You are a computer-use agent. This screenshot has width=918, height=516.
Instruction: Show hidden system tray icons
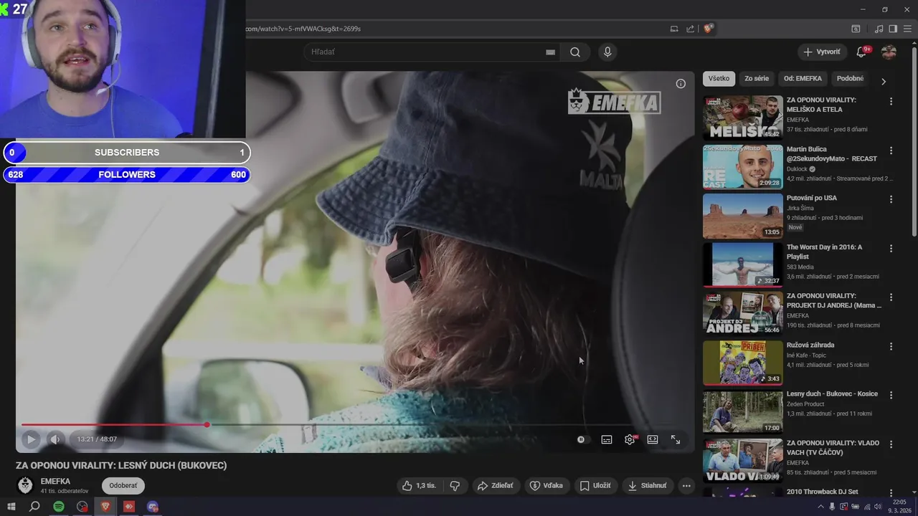[820, 507]
